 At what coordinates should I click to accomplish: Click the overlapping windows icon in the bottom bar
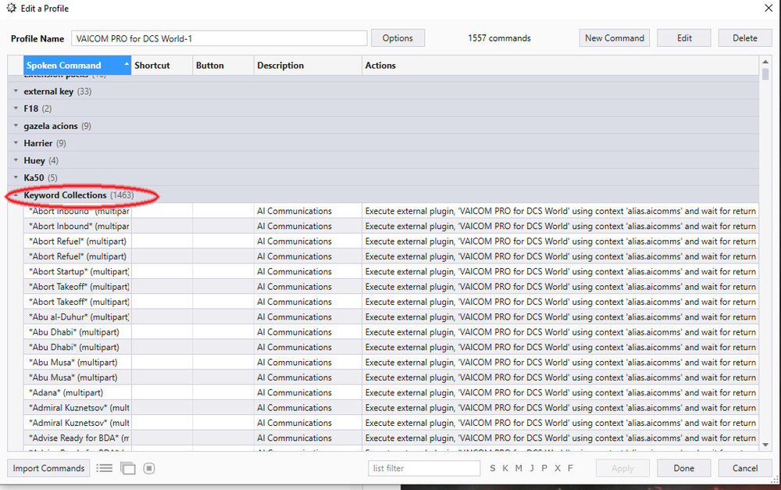click(128, 468)
